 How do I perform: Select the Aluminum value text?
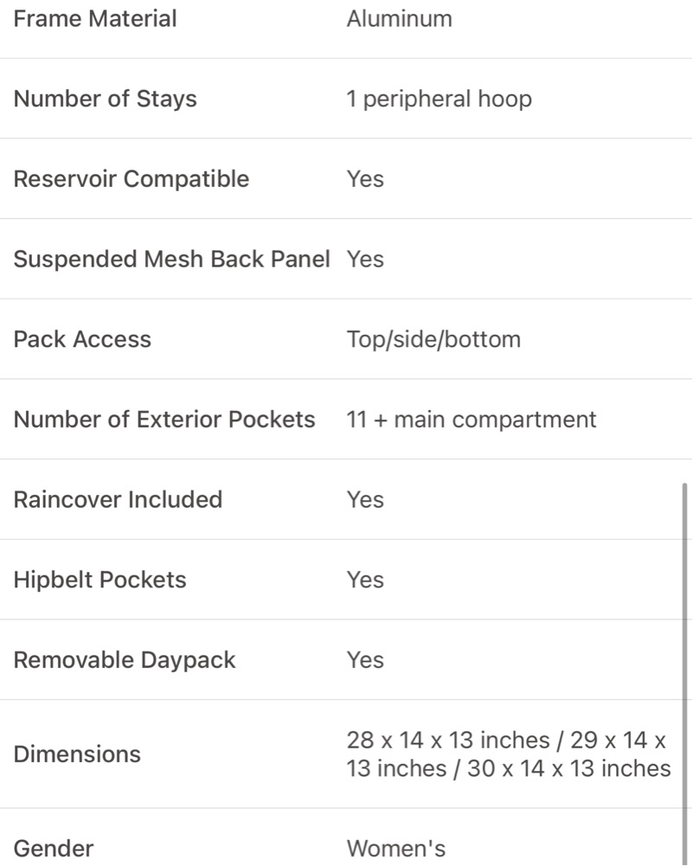pos(399,19)
